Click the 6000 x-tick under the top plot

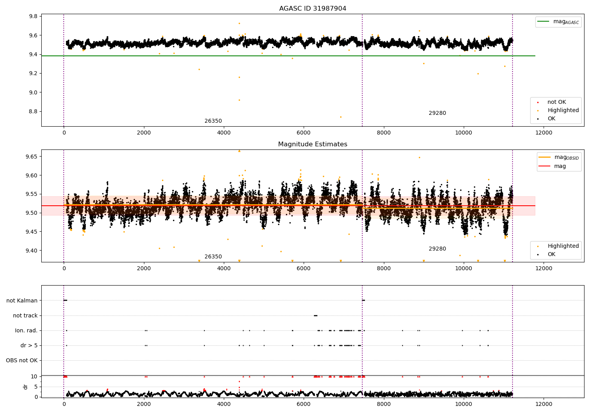304,133
